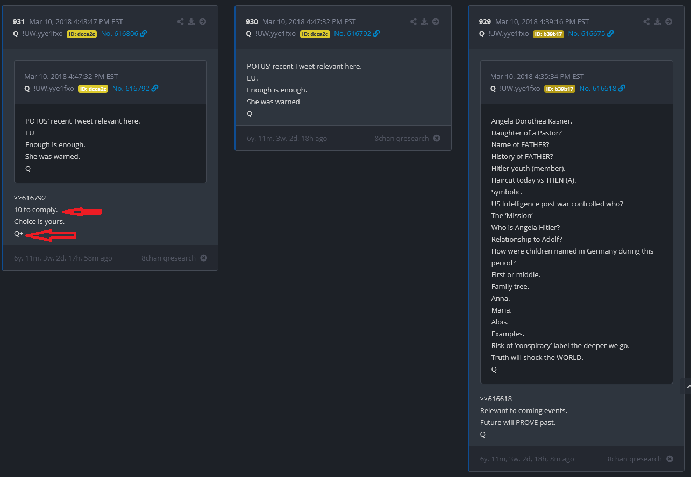This screenshot has height=477, width=691.
Task: Click arrow icon on post 929 header
Action: tap(668, 22)
